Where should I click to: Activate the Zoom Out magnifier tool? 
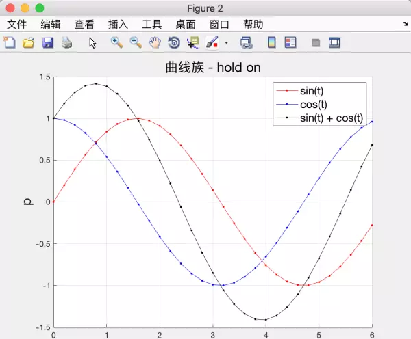pos(136,42)
